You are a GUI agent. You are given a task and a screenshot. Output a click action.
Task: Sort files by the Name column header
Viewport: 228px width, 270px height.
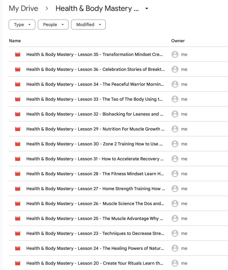point(15,41)
